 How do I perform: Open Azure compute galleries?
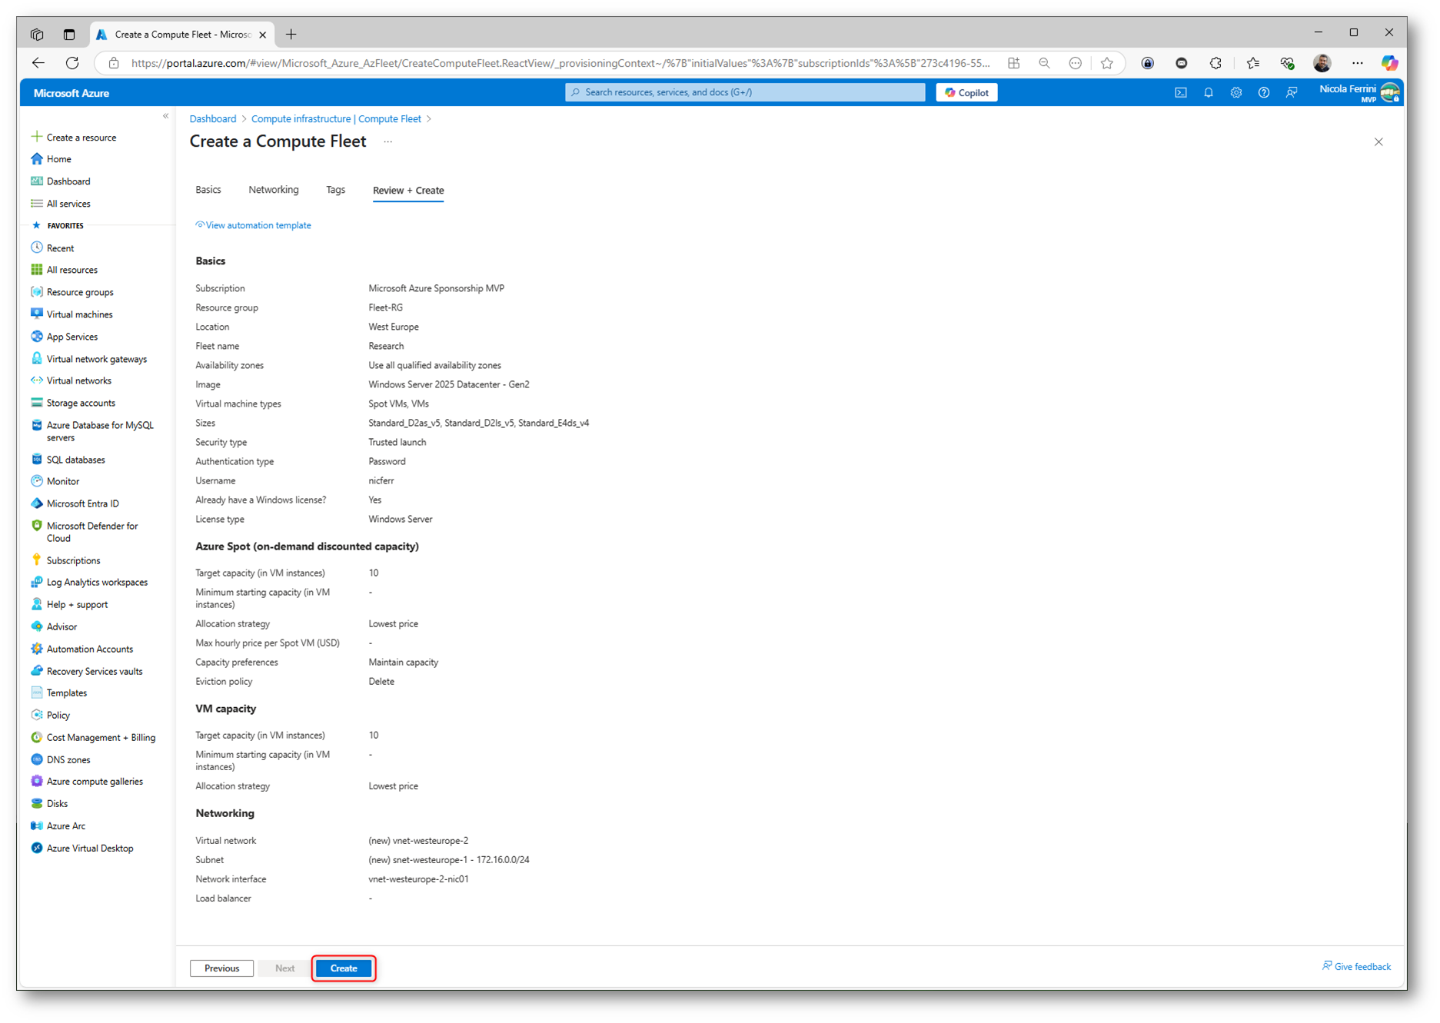click(95, 782)
